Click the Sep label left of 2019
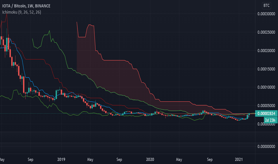The height and width of the screenshot is (164, 278). coord(30,160)
